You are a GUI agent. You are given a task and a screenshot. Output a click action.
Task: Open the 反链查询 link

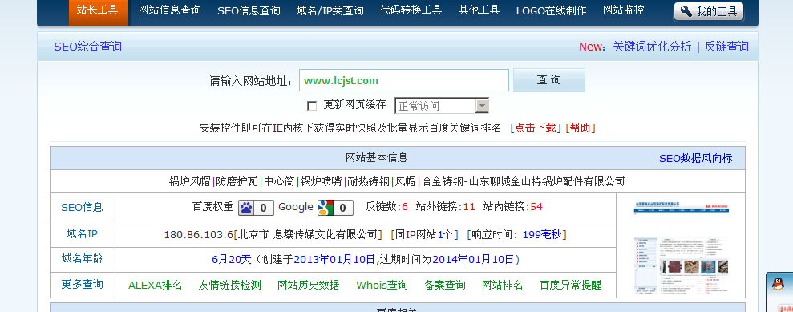(x=726, y=47)
